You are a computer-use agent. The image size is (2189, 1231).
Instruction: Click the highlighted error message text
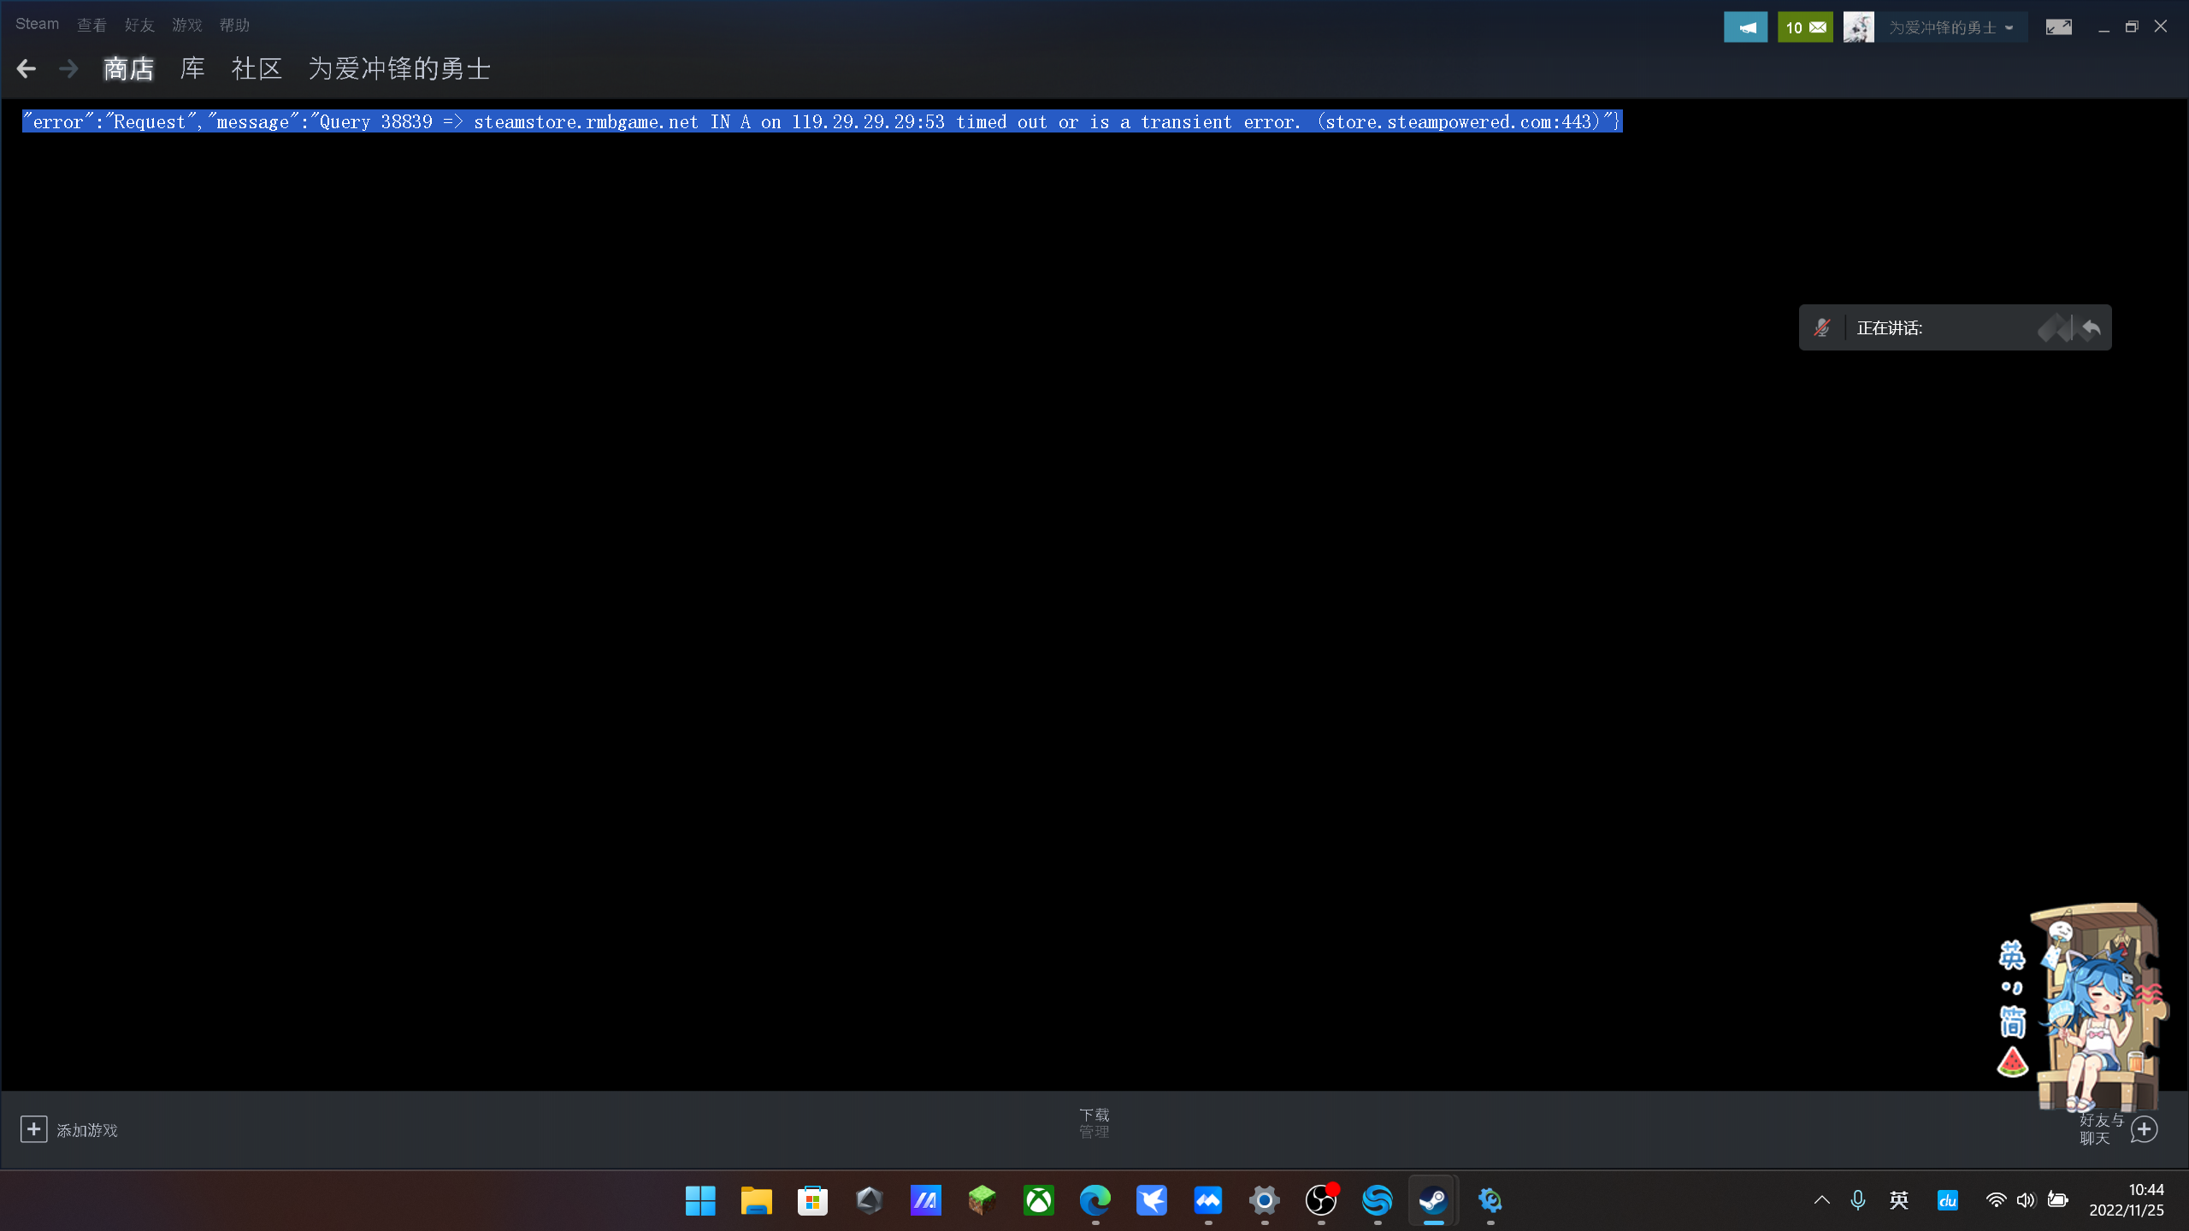(x=821, y=121)
